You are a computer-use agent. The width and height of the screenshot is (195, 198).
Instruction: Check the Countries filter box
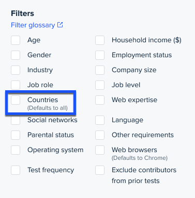tap(16, 100)
